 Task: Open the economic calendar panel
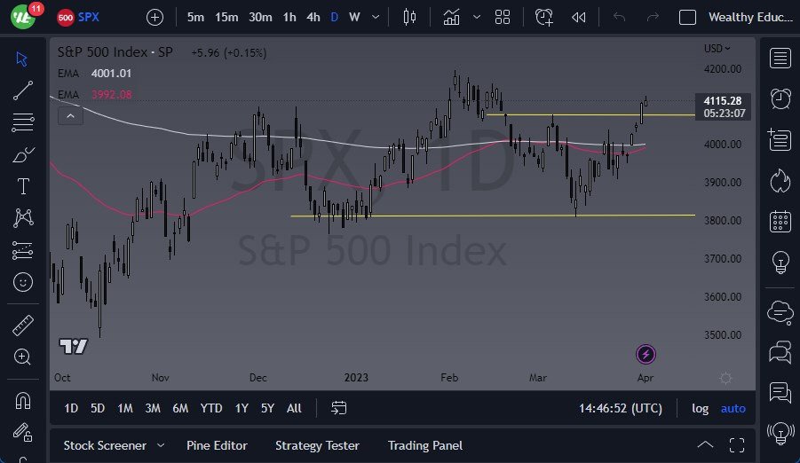click(780, 222)
